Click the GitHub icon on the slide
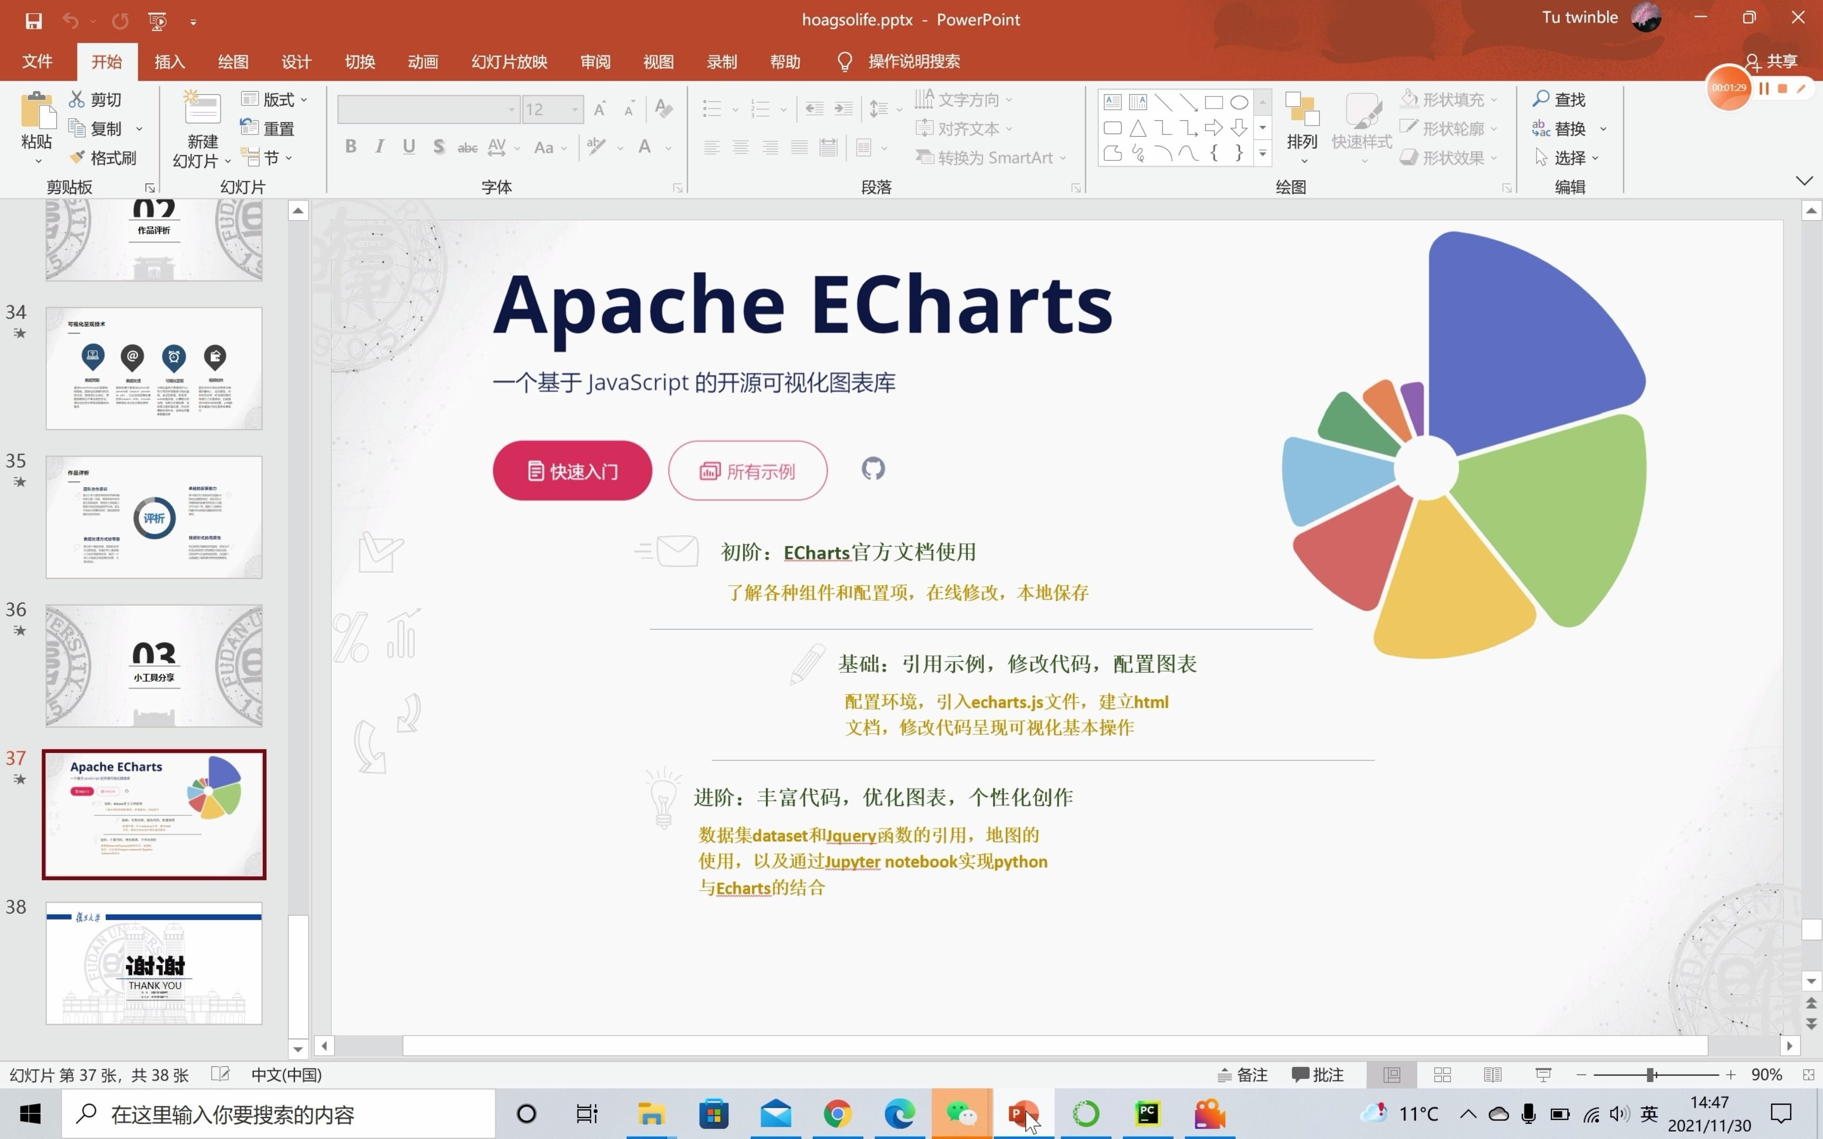 point(873,469)
